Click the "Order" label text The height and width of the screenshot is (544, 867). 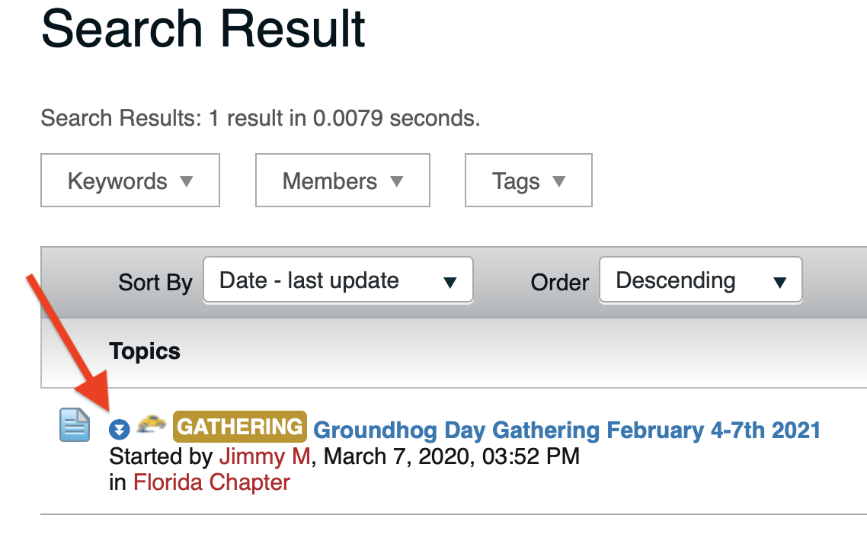(560, 283)
